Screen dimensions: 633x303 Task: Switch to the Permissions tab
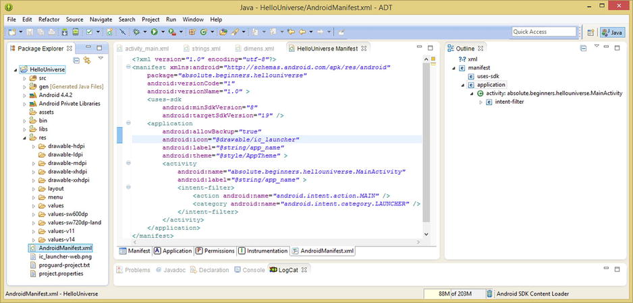tap(215, 251)
